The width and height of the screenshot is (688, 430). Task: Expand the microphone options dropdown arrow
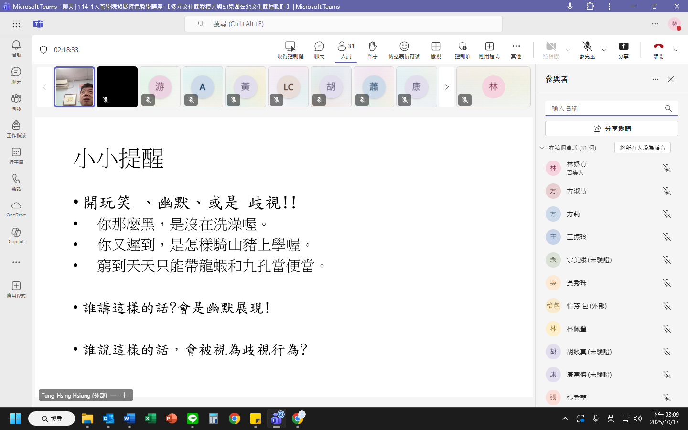(x=604, y=50)
